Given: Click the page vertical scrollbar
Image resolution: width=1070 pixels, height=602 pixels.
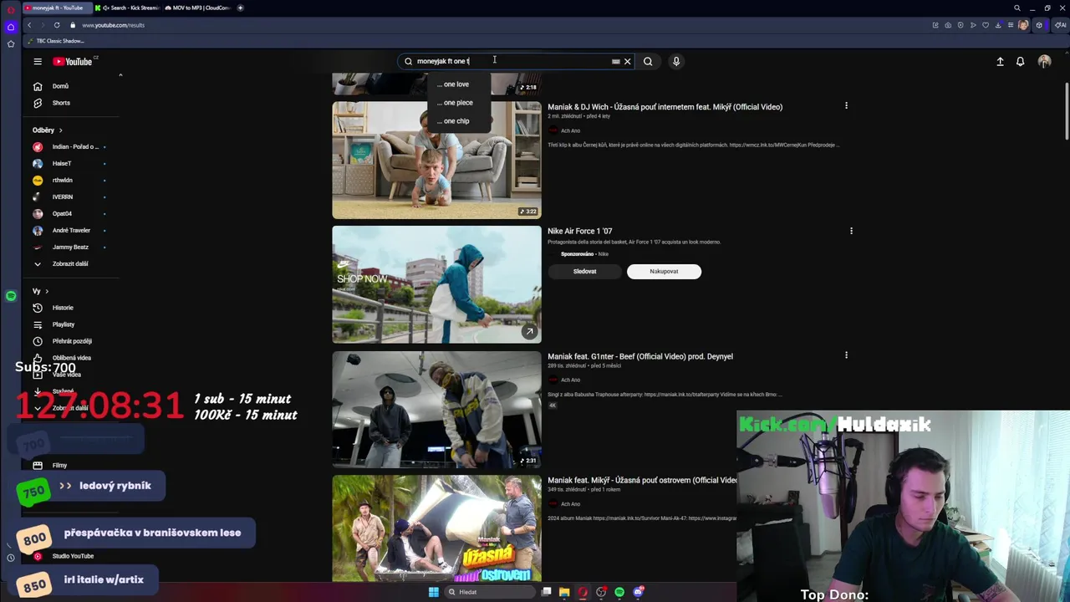Looking at the screenshot, I should coord(1066,113).
